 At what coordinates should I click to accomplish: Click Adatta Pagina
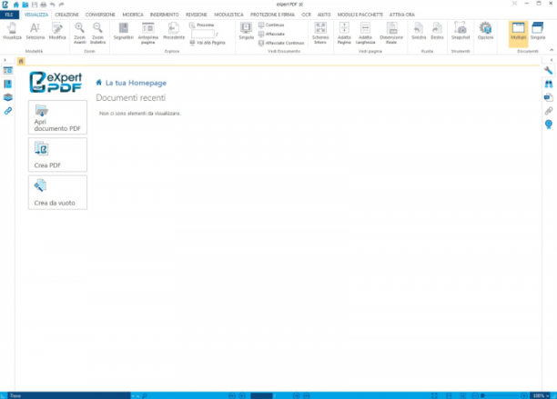(x=344, y=33)
